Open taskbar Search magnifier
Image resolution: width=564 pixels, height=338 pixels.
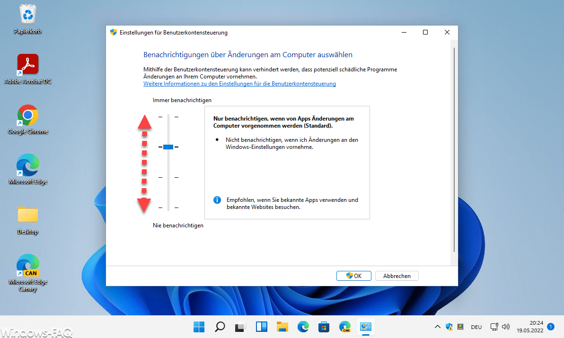(x=220, y=327)
